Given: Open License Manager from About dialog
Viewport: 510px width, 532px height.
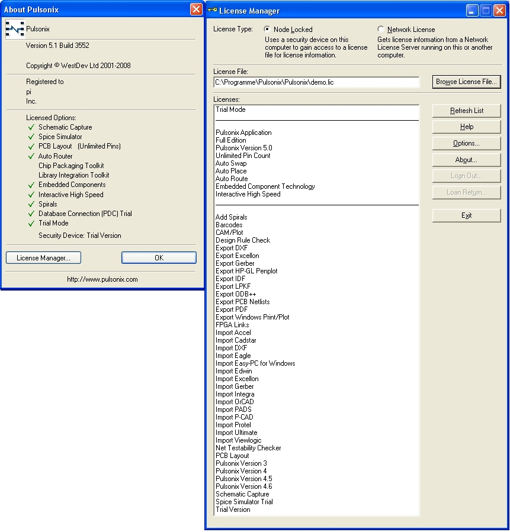Looking at the screenshot, I should 43,258.
